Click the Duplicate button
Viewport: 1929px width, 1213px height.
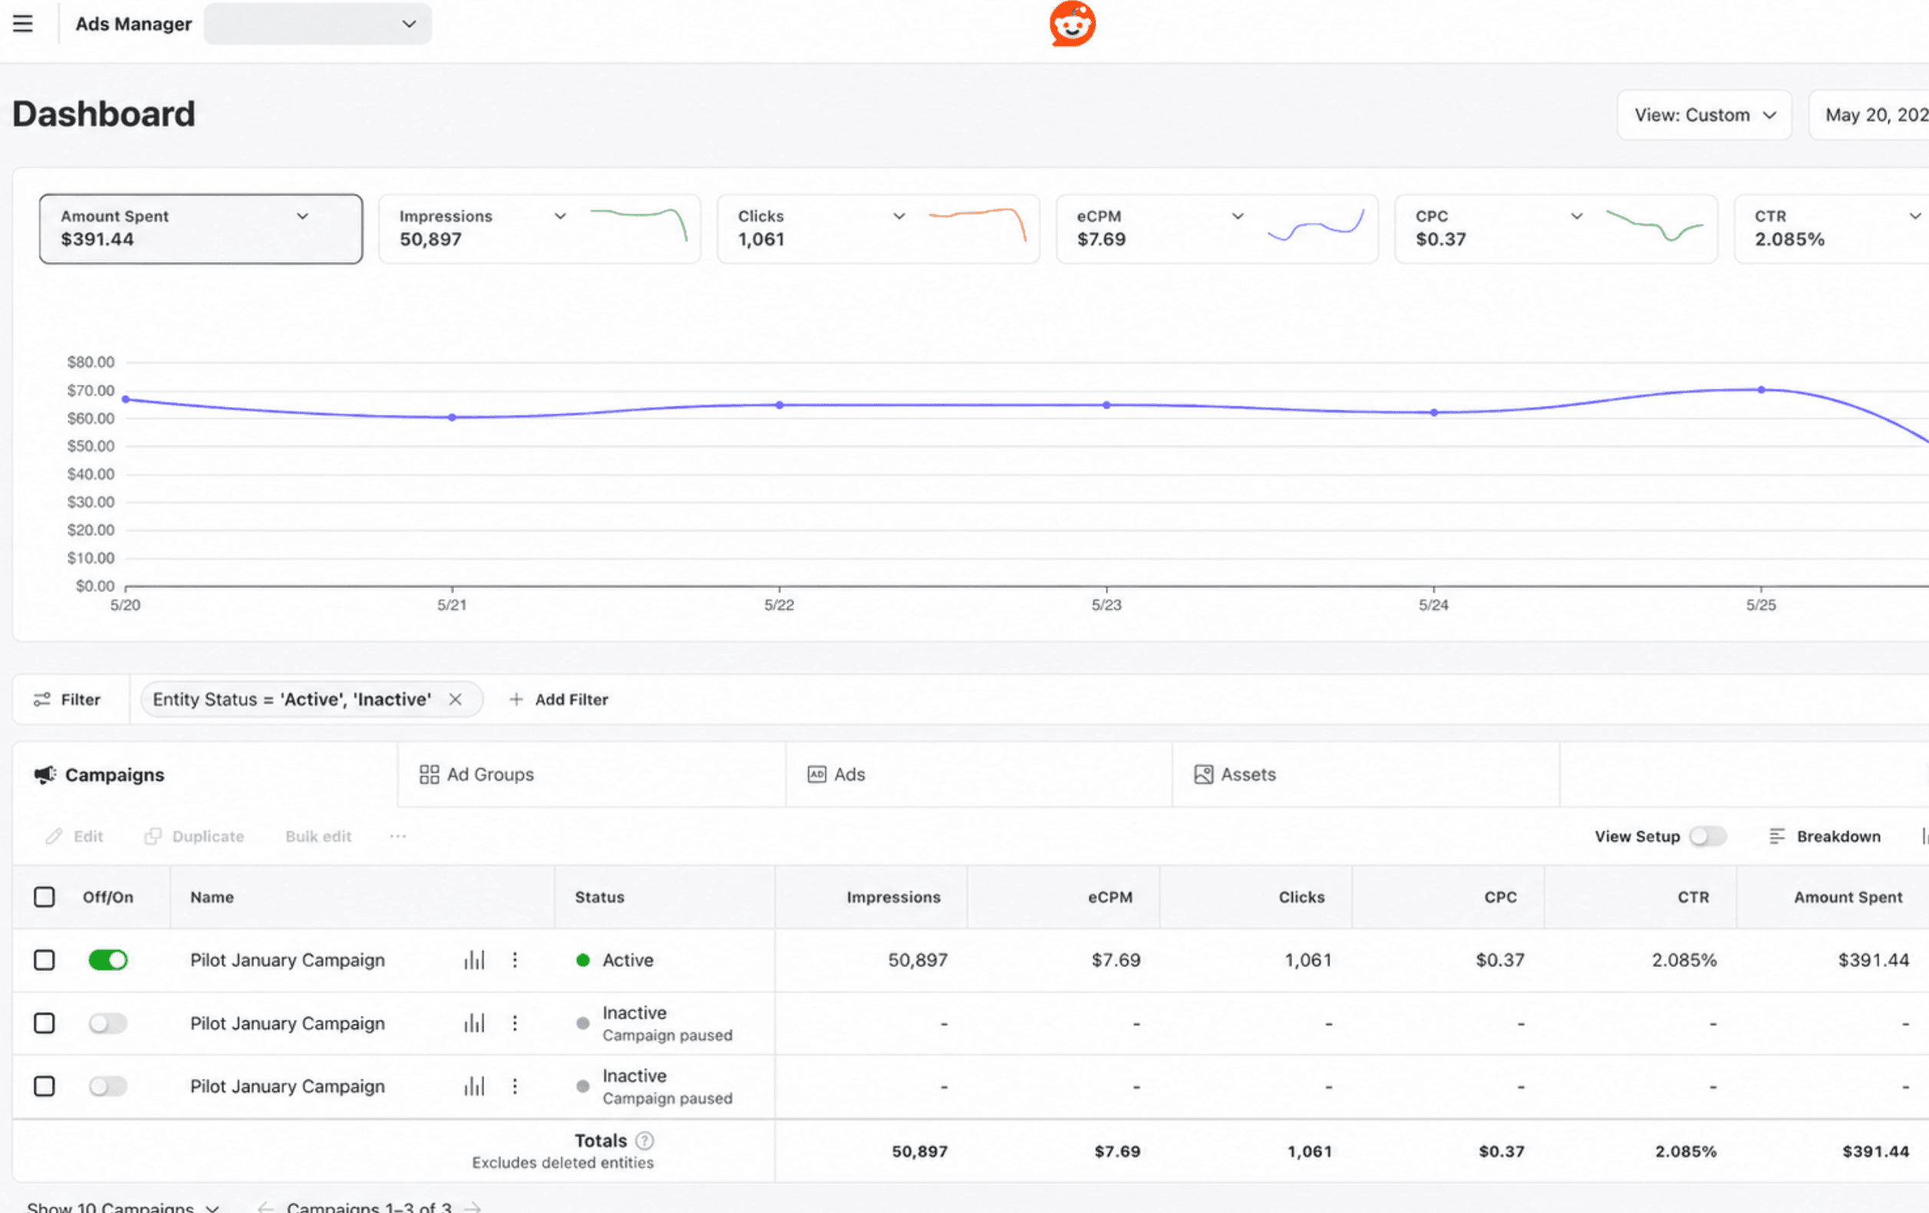(194, 836)
